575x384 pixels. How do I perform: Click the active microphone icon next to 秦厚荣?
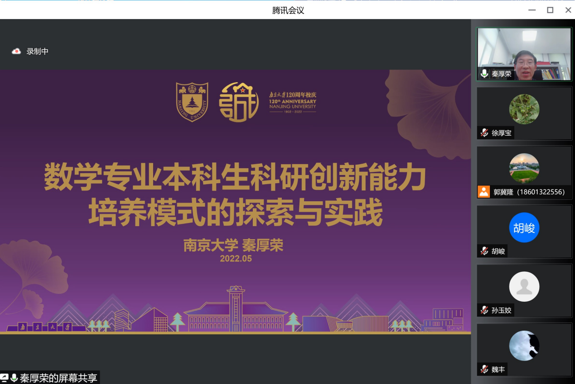pos(484,74)
